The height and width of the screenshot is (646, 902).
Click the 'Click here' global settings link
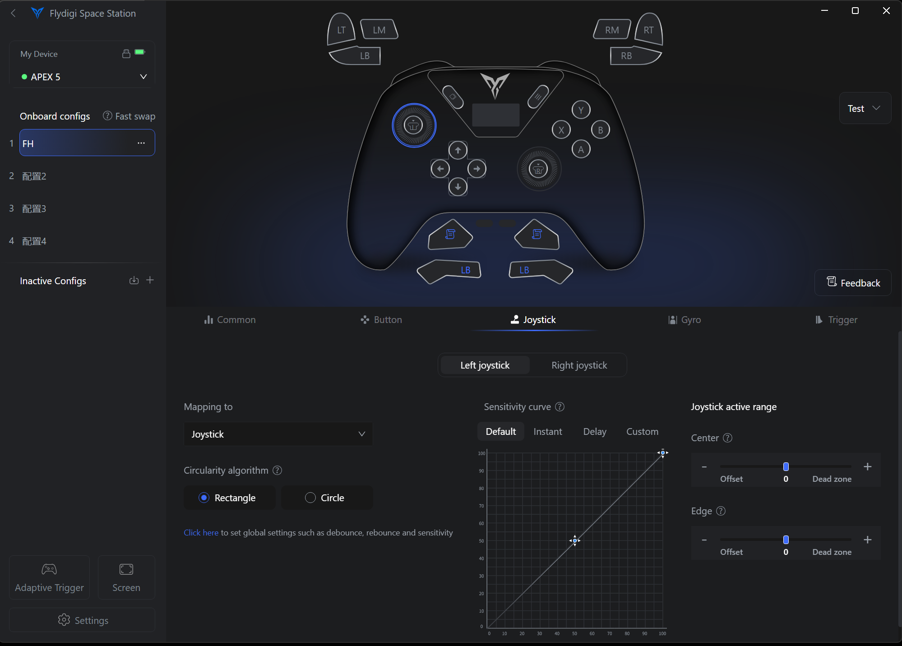(201, 533)
